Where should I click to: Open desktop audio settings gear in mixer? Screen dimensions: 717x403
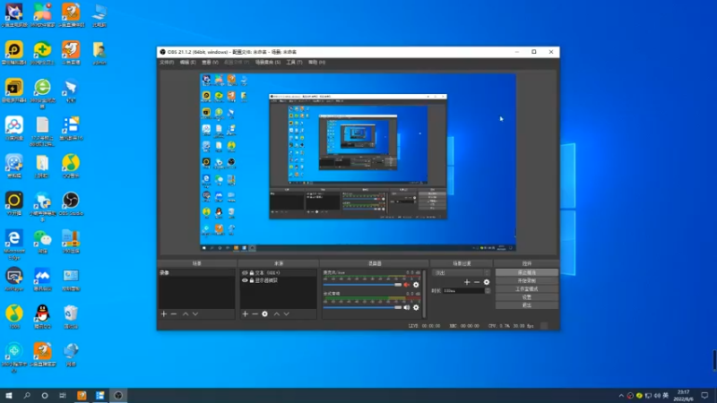point(416,307)
